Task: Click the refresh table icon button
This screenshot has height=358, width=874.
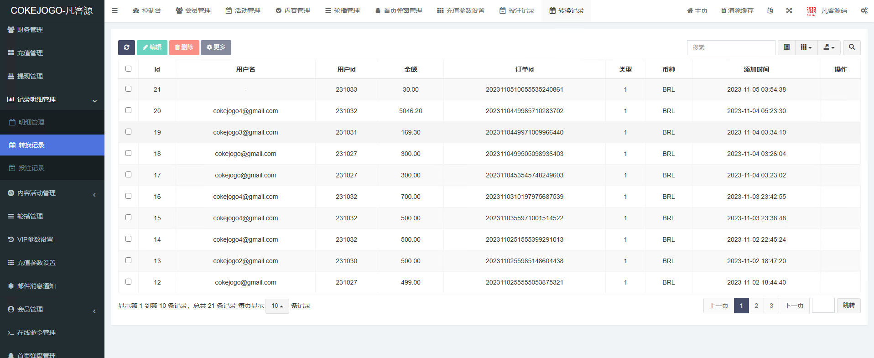Action: [x=126, y=47]
